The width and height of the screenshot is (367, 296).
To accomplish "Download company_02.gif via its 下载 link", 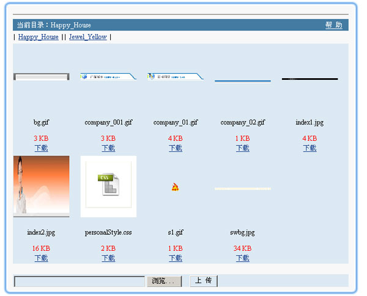I will point(242,148).
